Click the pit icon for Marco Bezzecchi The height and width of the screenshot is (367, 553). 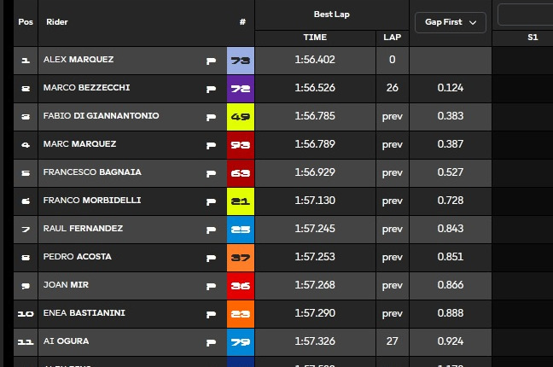(x=211, y=89)
